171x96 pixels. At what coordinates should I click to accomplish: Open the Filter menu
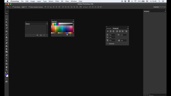click(57, 1)
